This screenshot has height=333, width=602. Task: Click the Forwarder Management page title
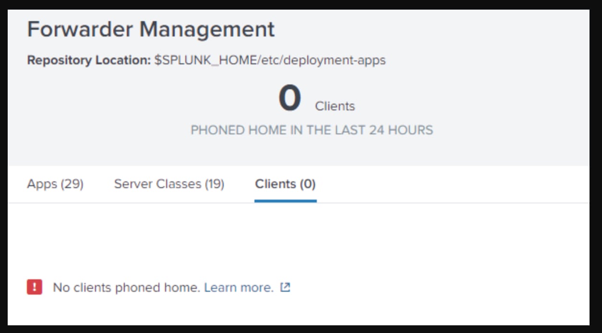[151, 29]
